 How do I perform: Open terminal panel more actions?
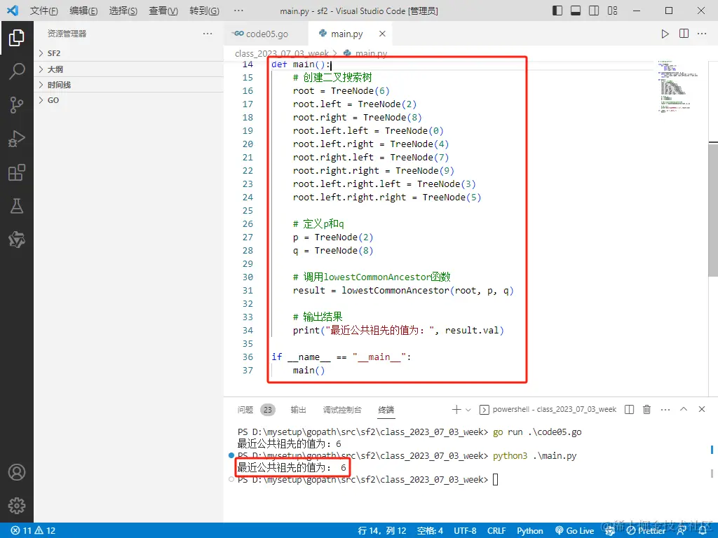(x=665, y=409)
